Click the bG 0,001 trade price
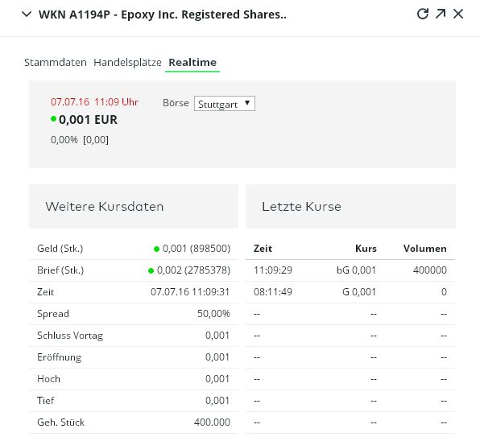 point(356,270)
